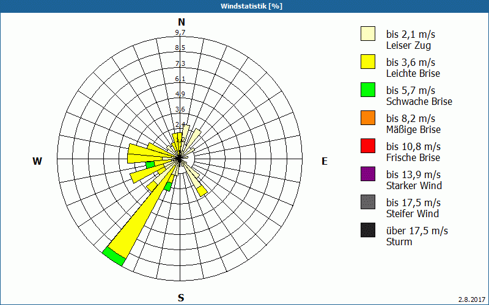This screenshot has width=489, height=305.
Task: Click the 3,6 ring scale value
Action: [180, 109]
